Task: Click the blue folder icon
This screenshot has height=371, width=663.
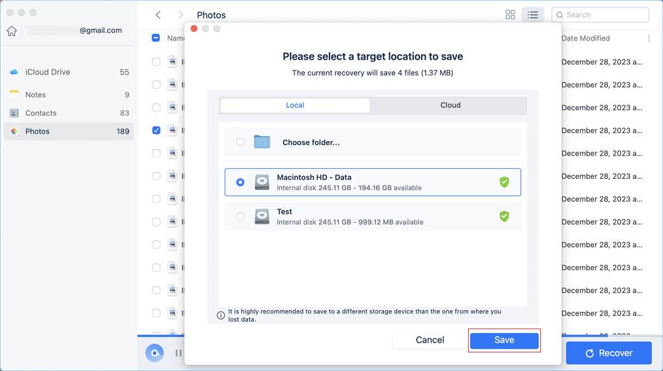Action: point(262,142)
